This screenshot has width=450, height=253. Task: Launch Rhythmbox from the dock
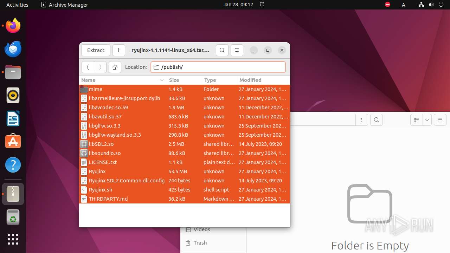pos(13,95)
